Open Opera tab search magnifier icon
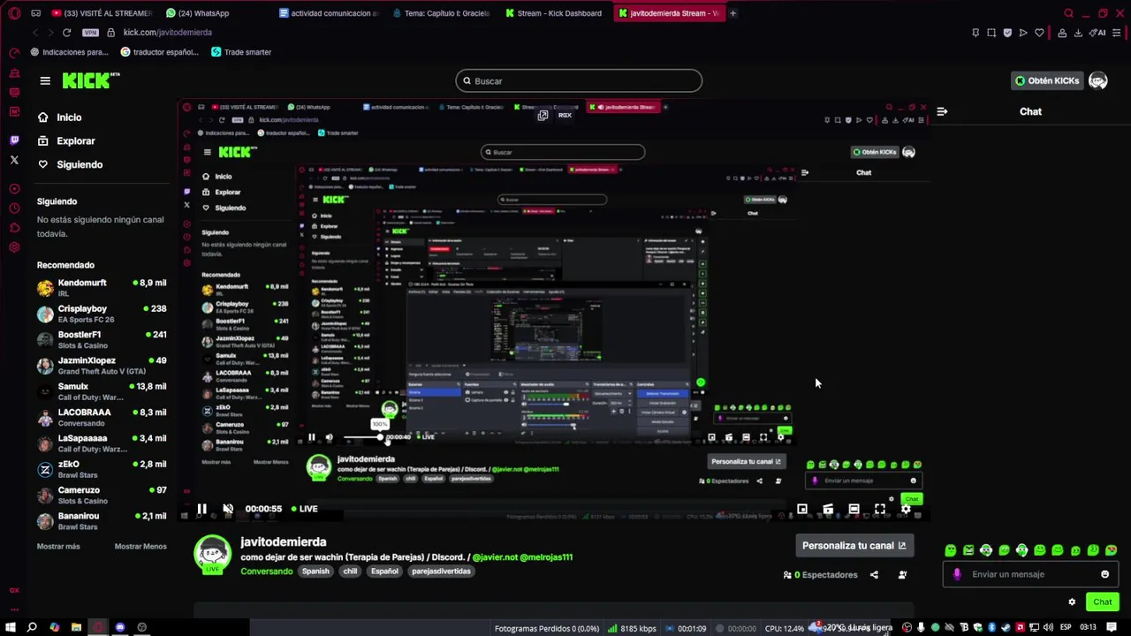This screenshot has height=636, width=1131. tap(1068, 13)
